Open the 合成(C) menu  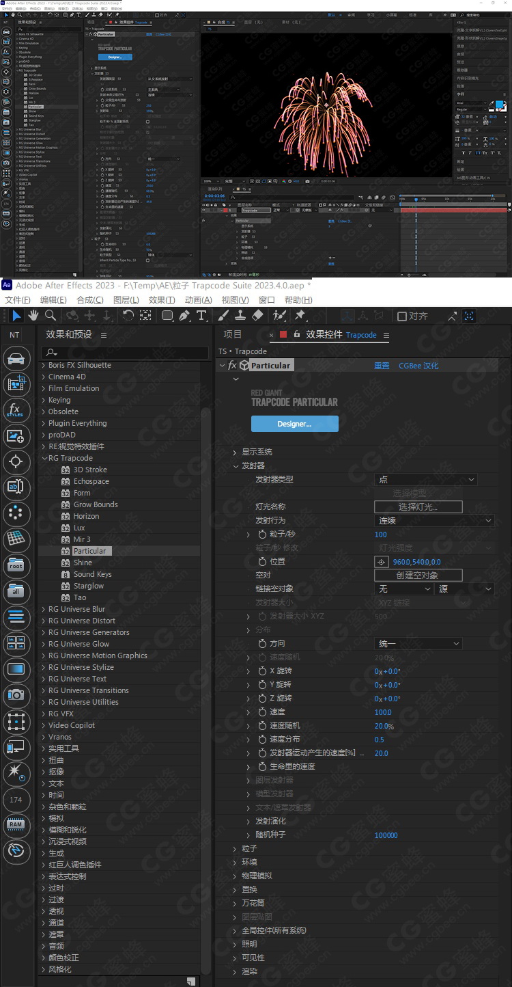click(90, 300)
